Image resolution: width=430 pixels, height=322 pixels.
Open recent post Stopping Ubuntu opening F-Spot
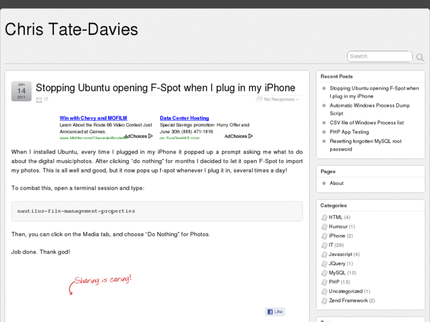374,92
